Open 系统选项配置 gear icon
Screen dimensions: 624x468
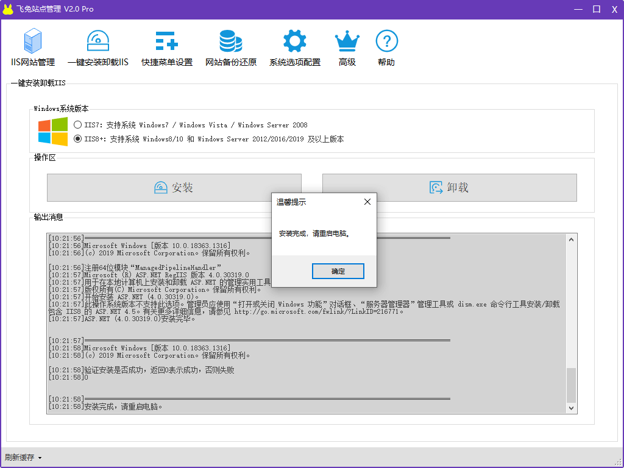(295, 41)
